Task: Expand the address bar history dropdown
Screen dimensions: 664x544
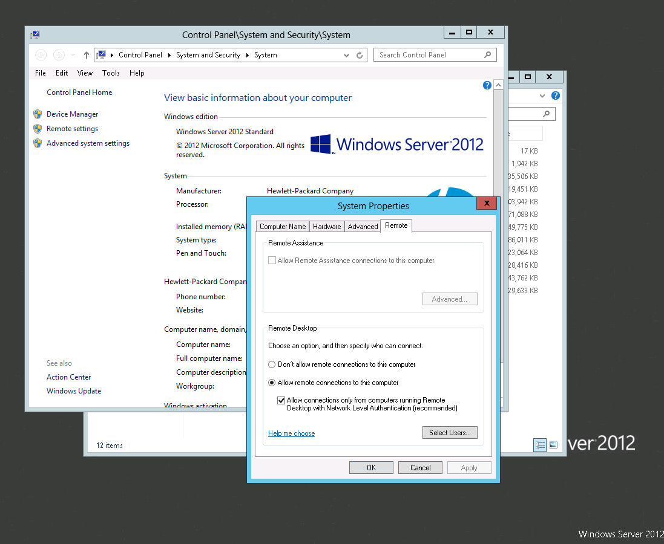Action: click(346, 55)
